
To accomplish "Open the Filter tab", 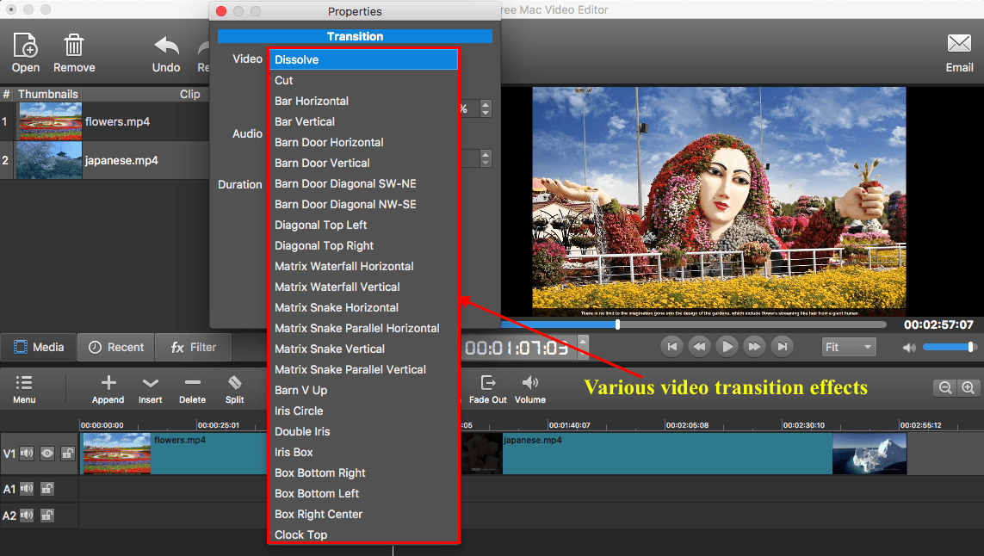I will [194, 347].
